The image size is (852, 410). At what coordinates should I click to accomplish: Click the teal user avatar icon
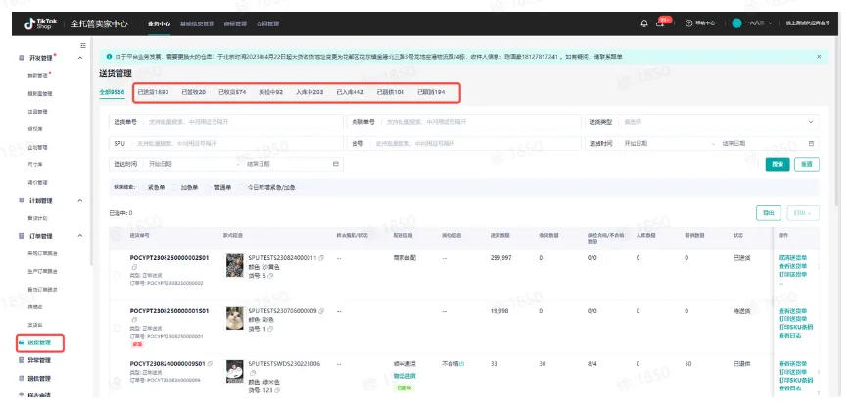(x=736, y=23)
